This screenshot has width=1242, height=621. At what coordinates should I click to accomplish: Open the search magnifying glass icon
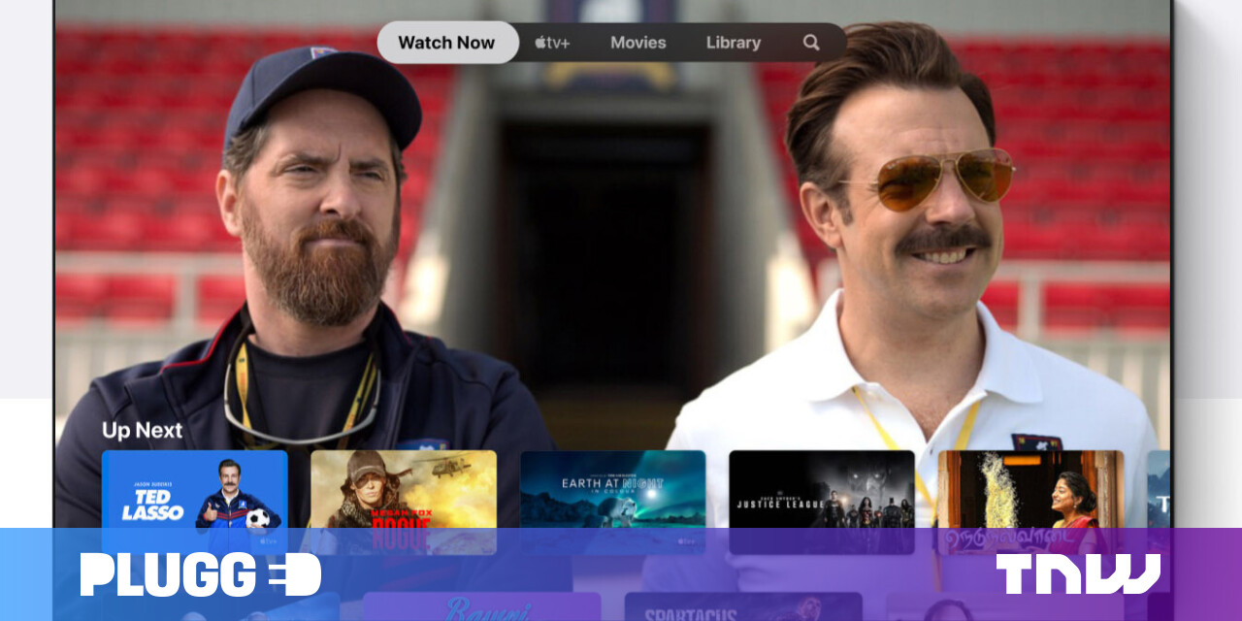(x=811, y=43)
